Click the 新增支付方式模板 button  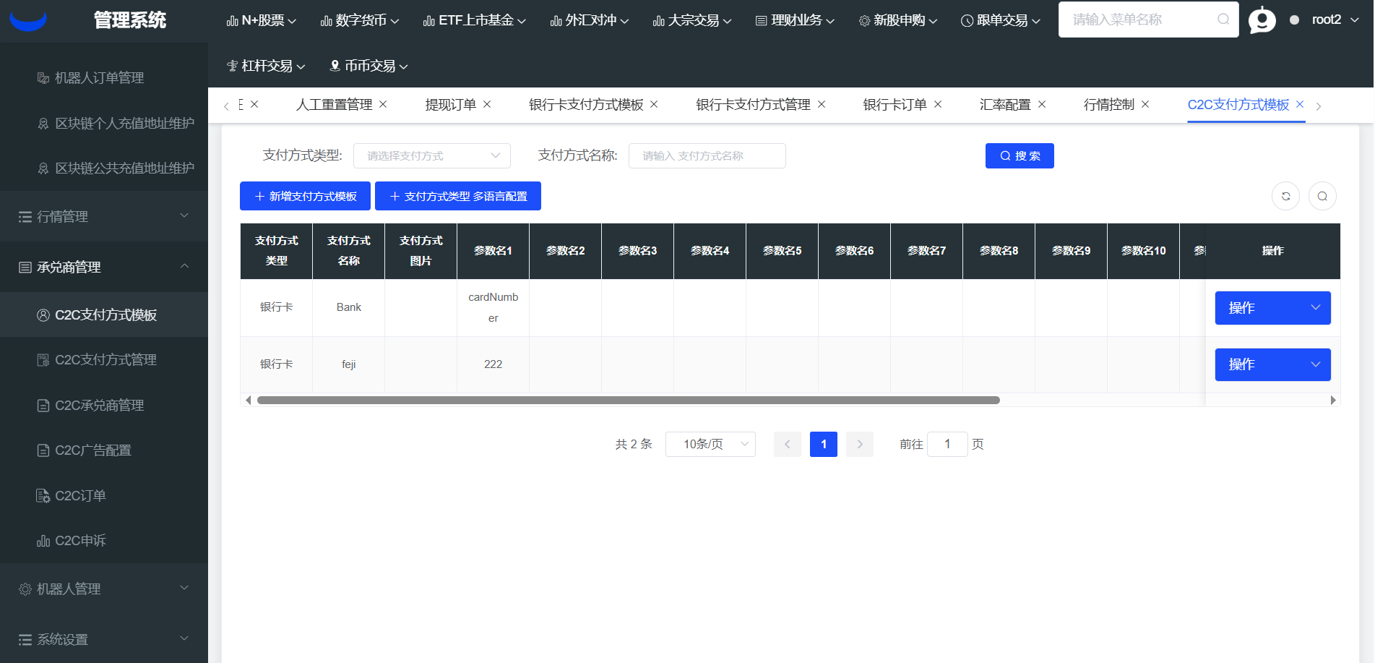[x=305, y=196]
